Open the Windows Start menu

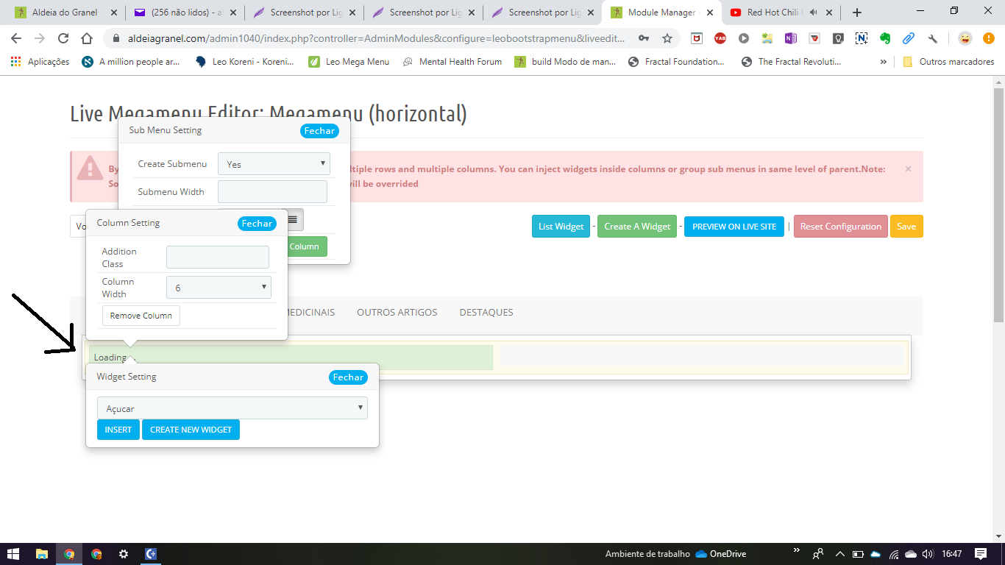[13, 554]
